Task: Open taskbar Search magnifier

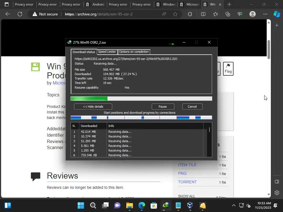Action: (93, 205)
